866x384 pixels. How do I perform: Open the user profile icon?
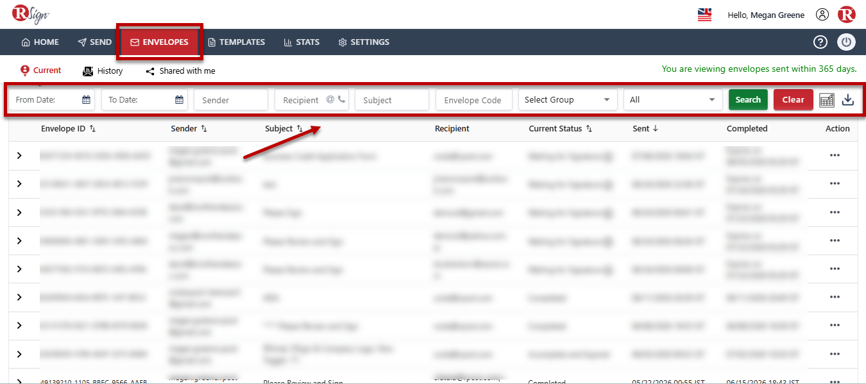(x=822, y=15)
